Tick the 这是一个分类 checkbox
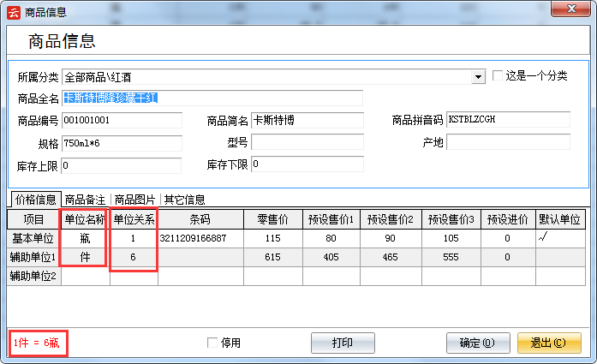Viewport: 597px width, 364px height. pyautogui.click(x=498, y=76)
